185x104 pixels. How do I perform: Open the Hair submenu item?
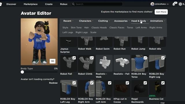pos(86,28)
